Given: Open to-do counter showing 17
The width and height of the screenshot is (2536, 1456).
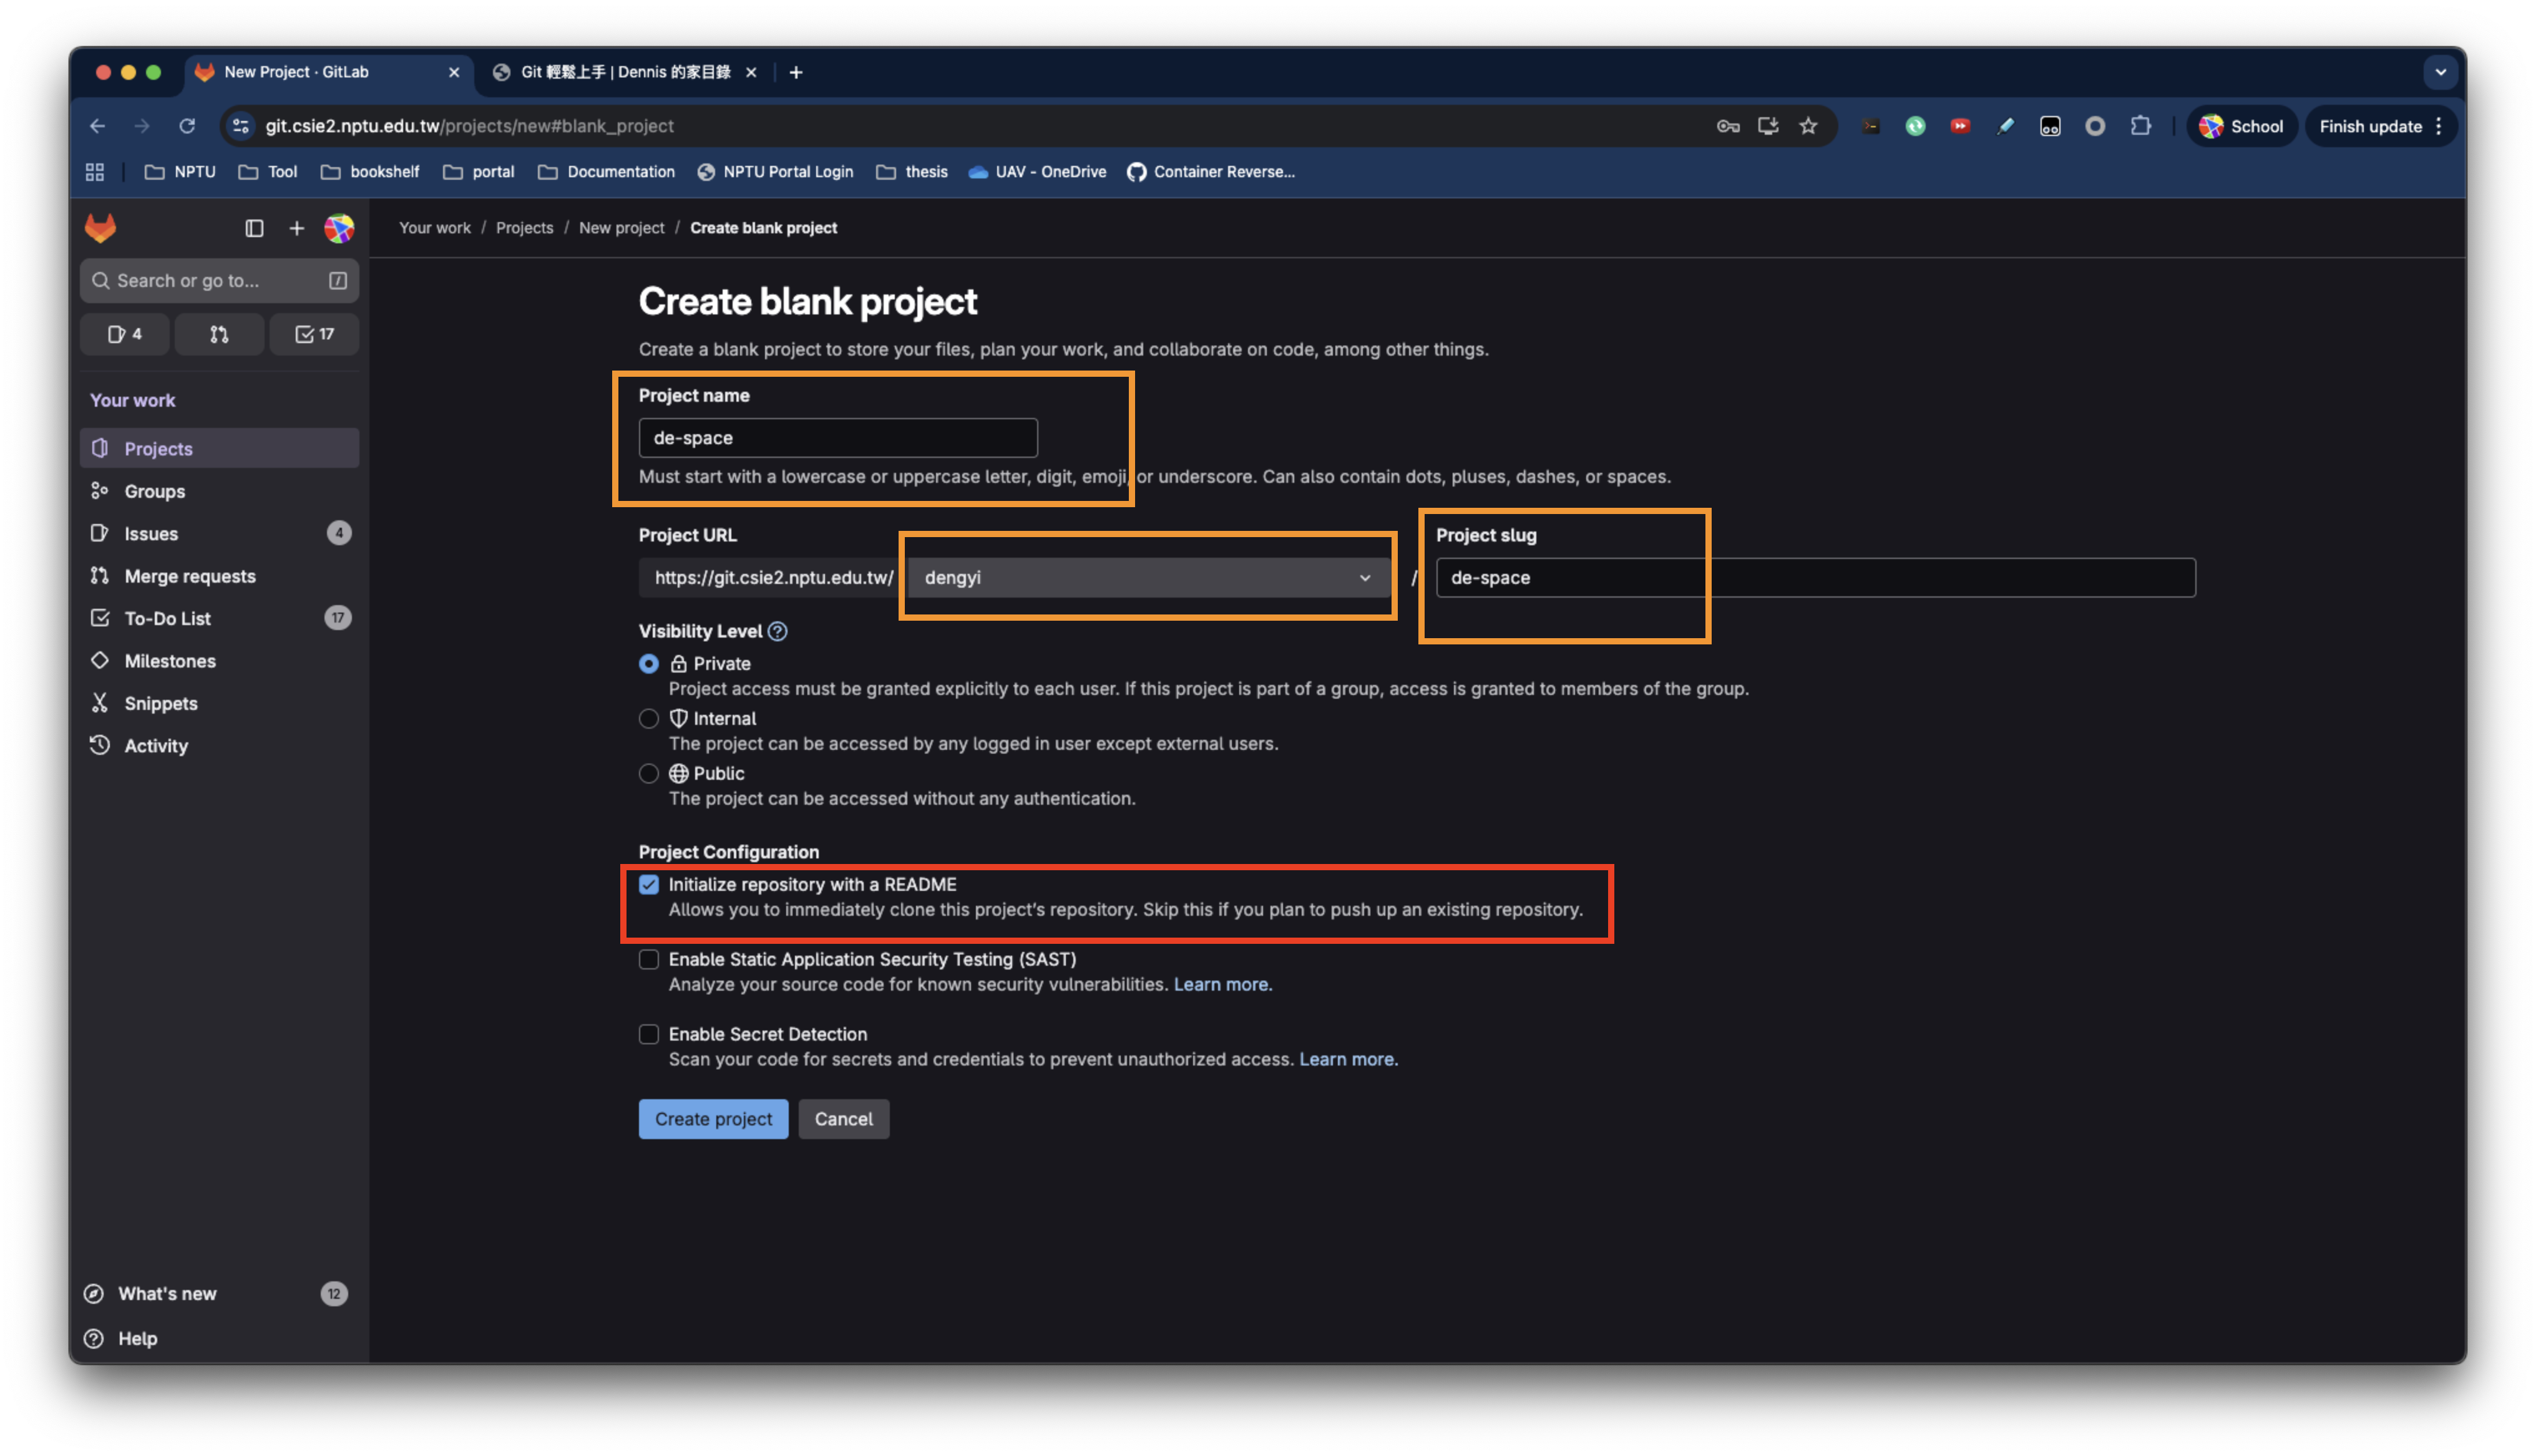Looking at the screenshot, I should [x=314, y=334].
